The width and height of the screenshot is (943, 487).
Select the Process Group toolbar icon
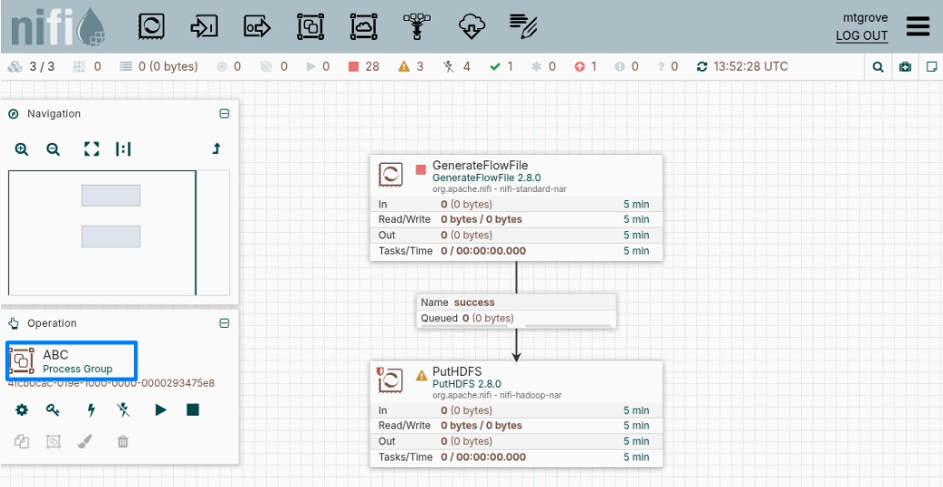click(311, 26)
